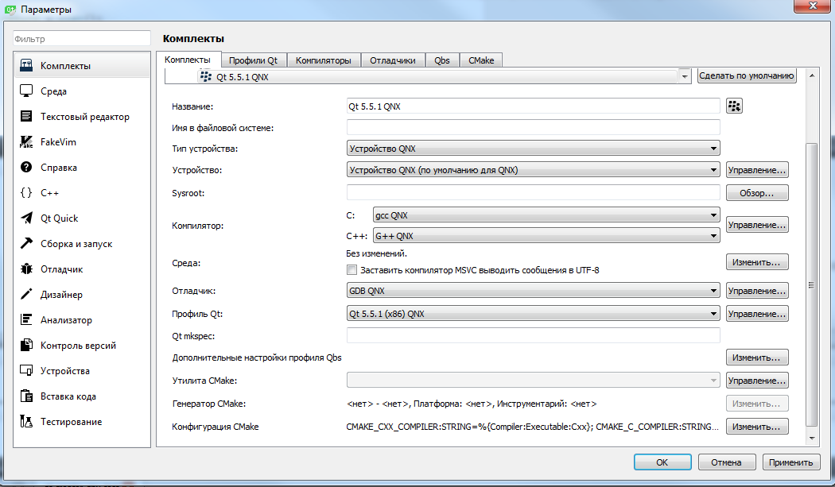
Task: Click the kit list dropdown arrow
Action: (685, 76)
